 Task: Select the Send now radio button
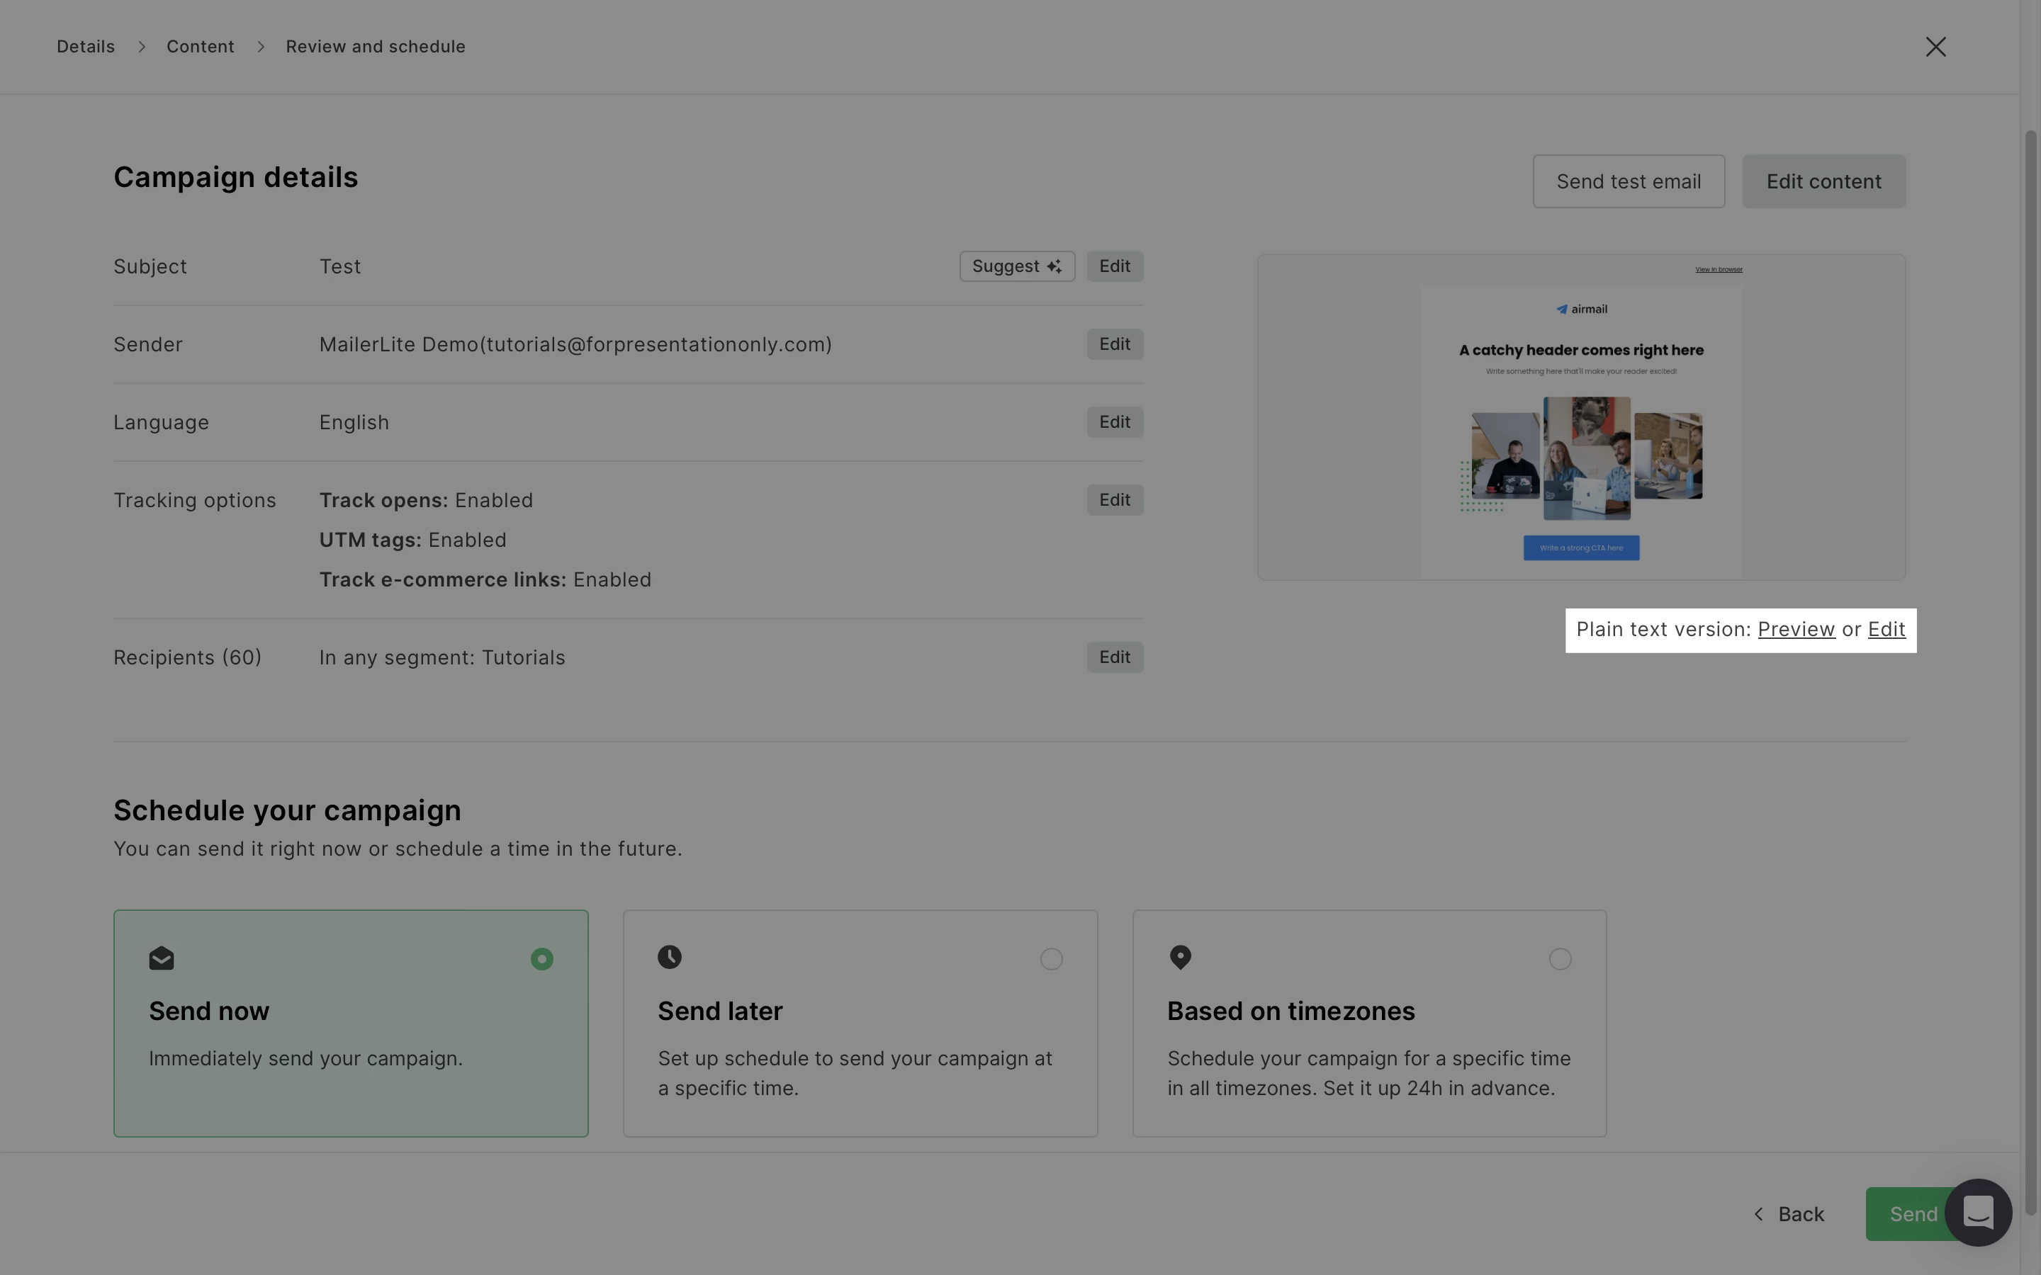pos(541,960)
